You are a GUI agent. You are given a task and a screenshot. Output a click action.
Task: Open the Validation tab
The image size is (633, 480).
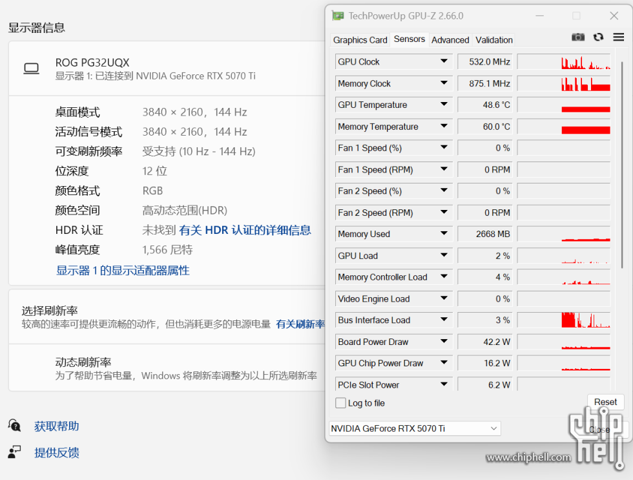point(493,40)
